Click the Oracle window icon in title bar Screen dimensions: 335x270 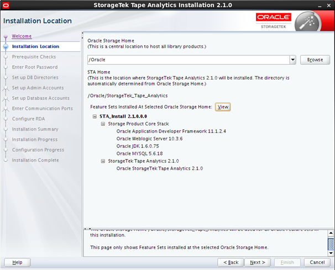pos(6,5)
